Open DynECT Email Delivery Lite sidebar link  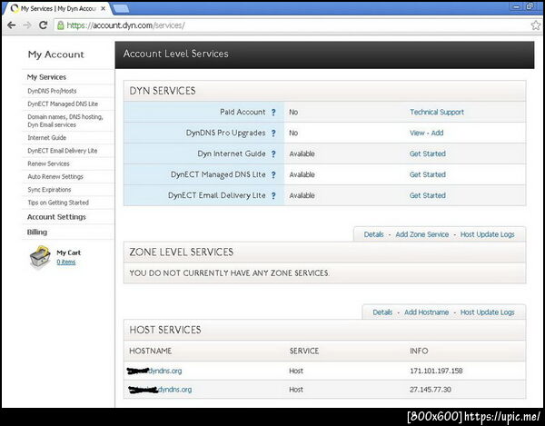pos(63,151)
